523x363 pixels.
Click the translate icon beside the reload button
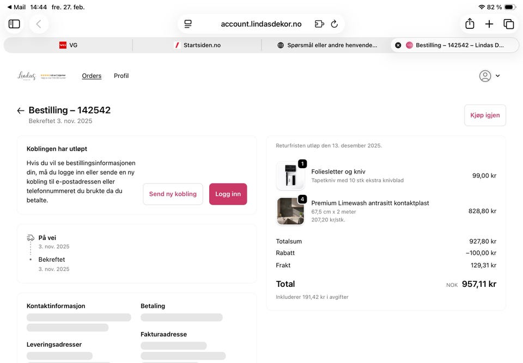pos(318,24)
